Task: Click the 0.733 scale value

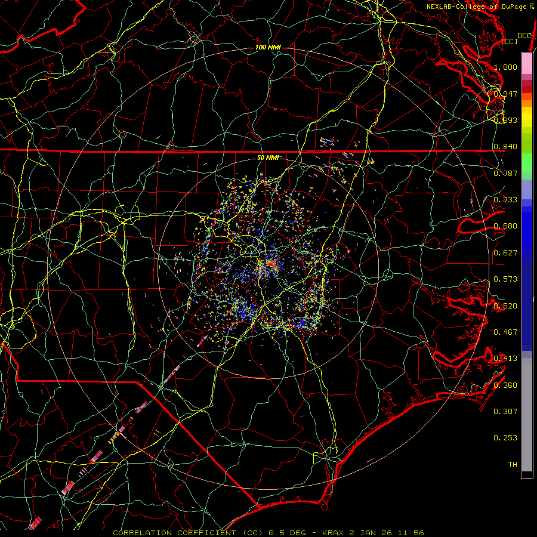Action: pyautogui.click(x=505, y=200)
